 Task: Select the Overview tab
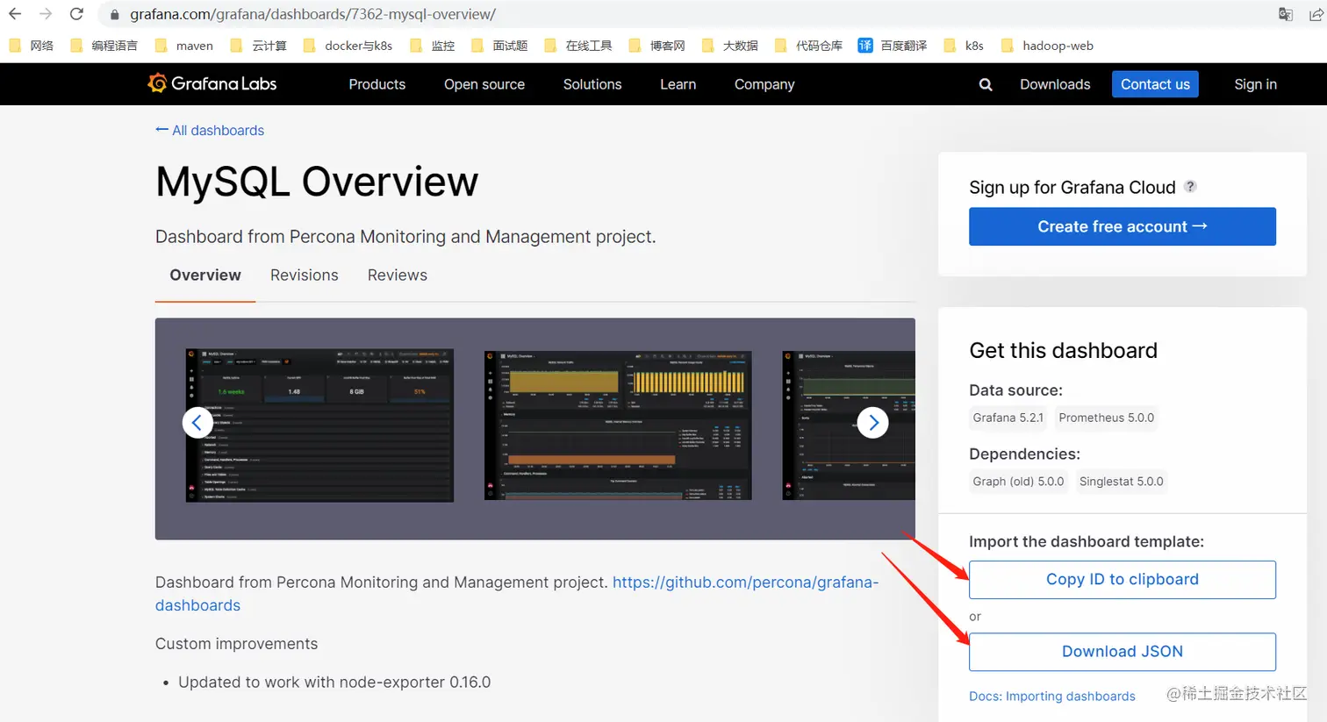(x=205, y=275)
